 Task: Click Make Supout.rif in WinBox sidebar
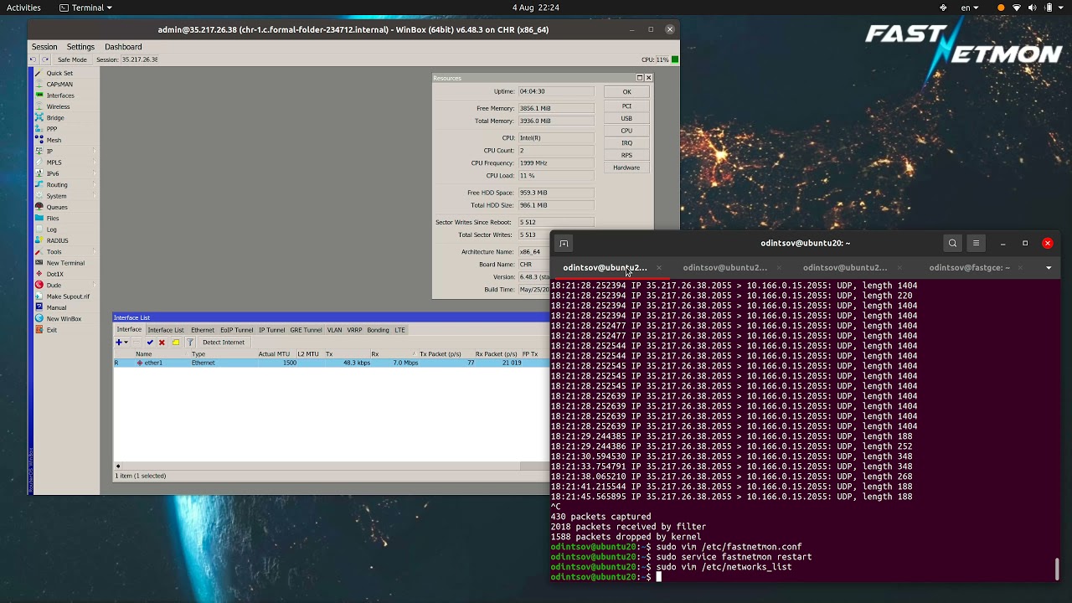pos(67,296)
